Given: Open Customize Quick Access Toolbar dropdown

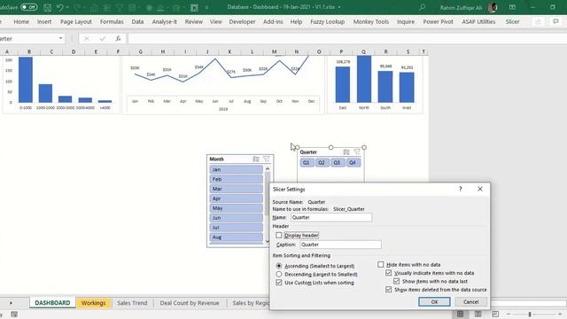Looking at the screenshot, I should point(206,7).
